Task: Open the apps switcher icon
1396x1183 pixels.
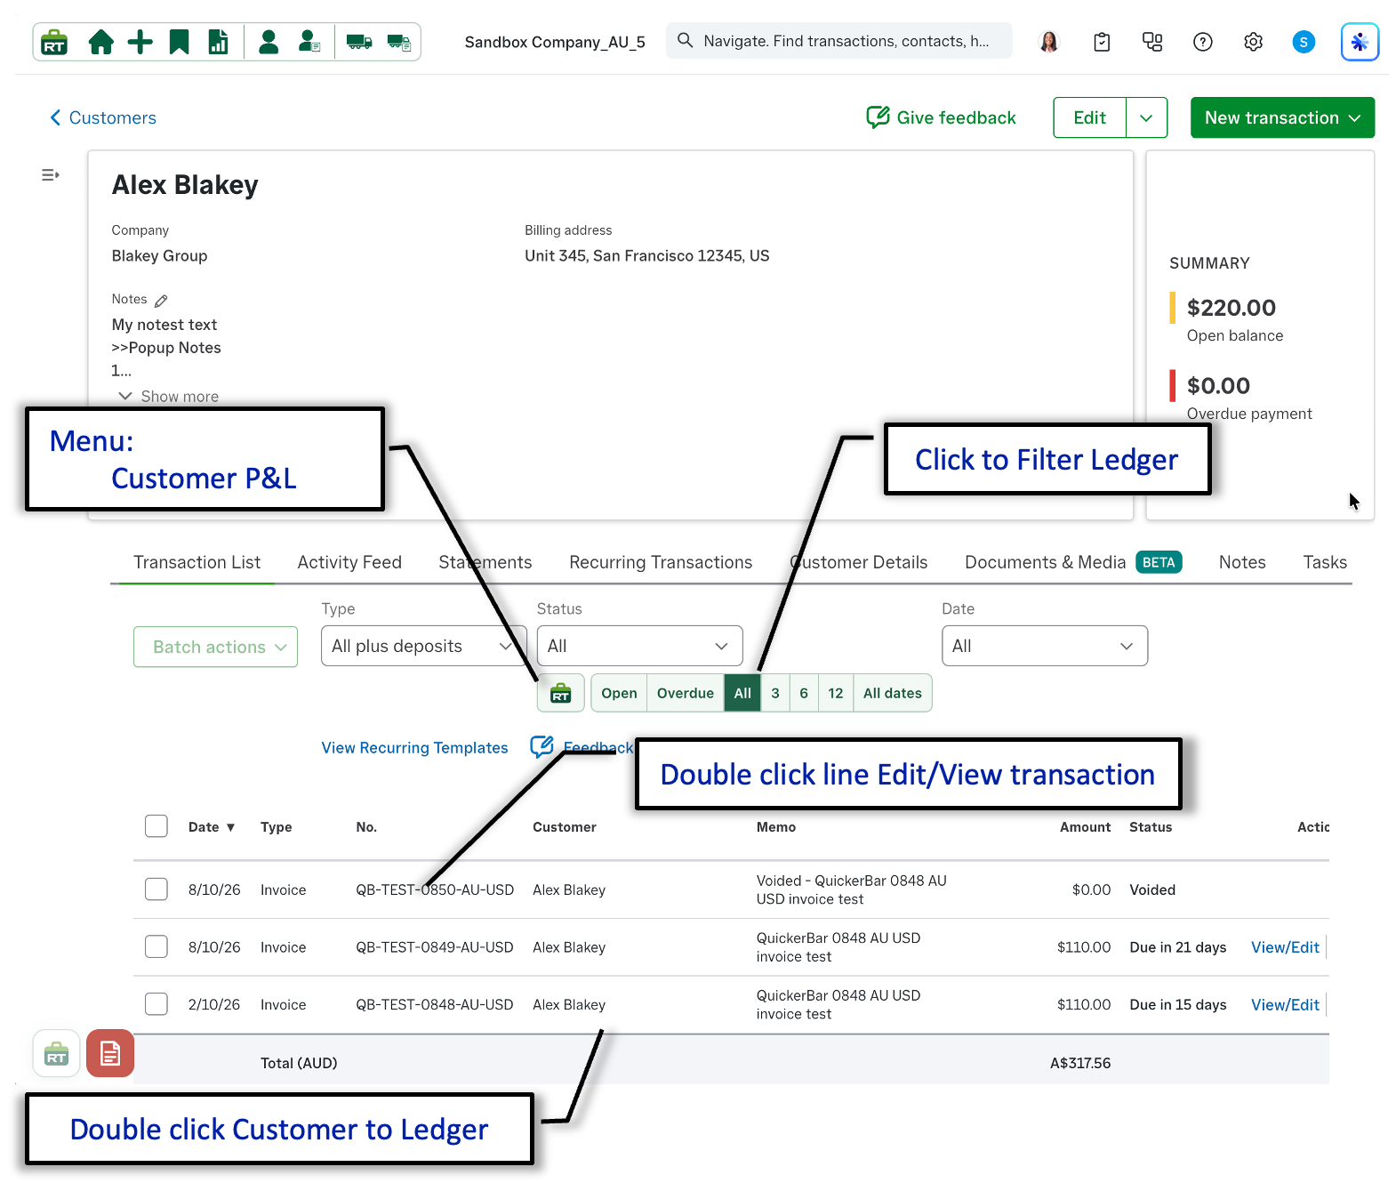Action: pyautogui.click(x=1152, y=42)
